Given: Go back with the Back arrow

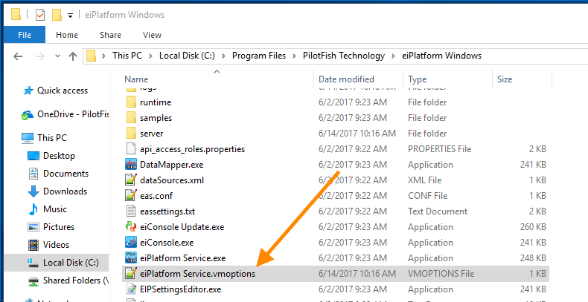Looking at the screenshot, I should pyautogui.click(x=18, y=56).
